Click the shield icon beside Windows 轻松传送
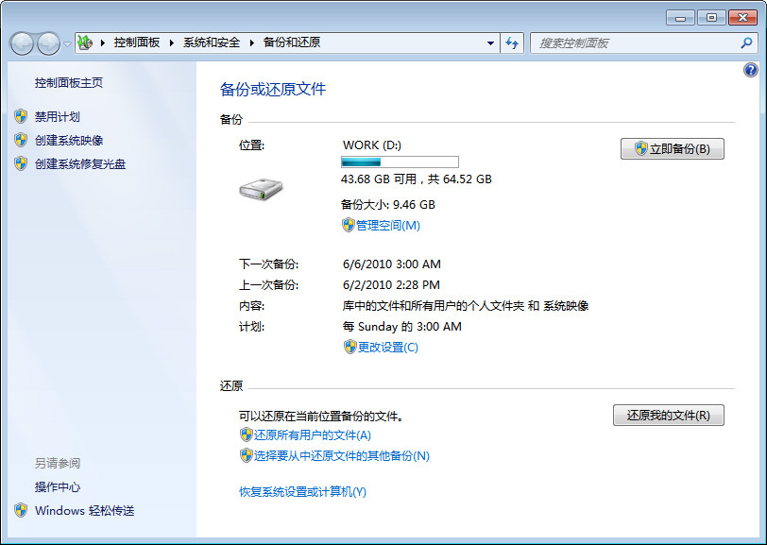The width and height of the screenshot is (767, 545). pyautogui.click(x=21, y=510)
